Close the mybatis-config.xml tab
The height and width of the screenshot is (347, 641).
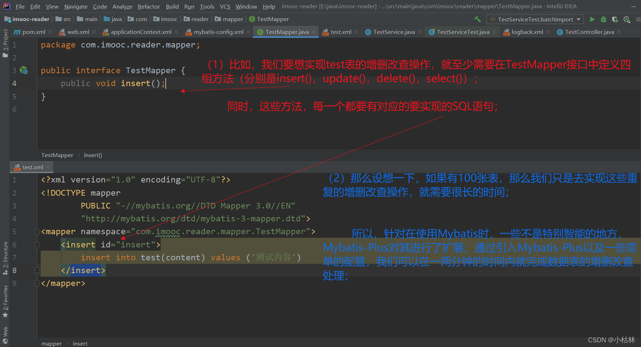248,32
